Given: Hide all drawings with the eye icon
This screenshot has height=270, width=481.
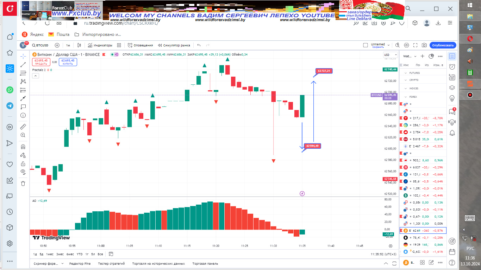Looking at the screenshot, I should point(23,172).
